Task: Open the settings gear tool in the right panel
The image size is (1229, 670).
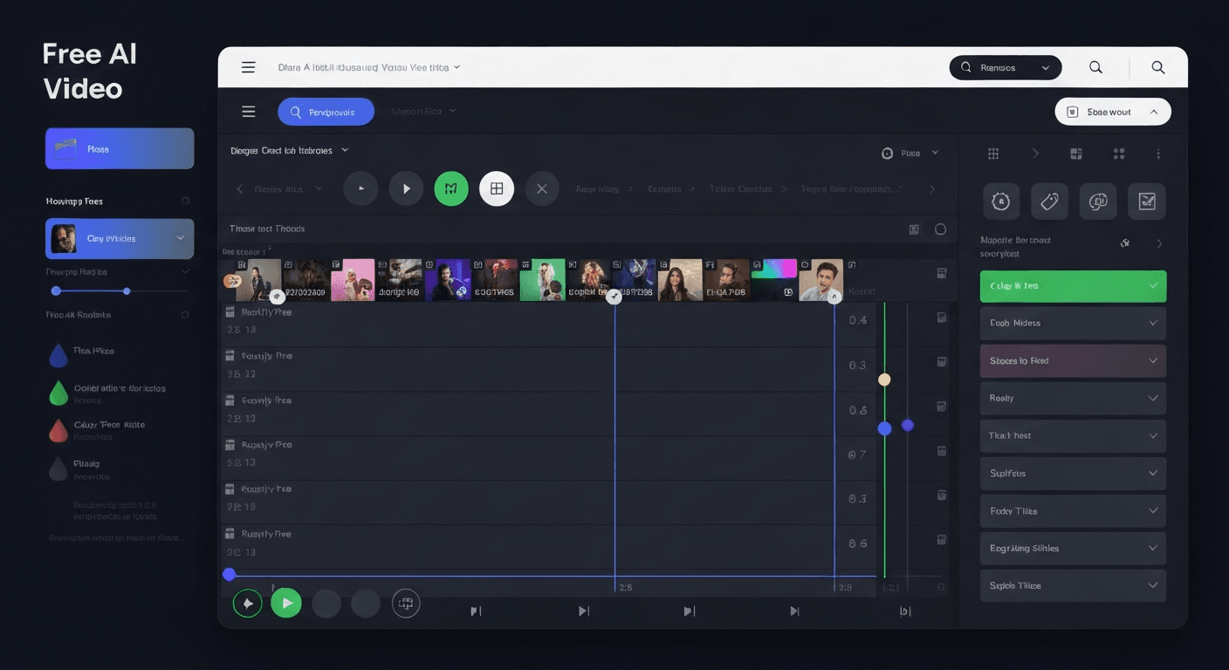Action: 1000,201
